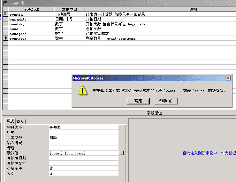Click the table icon in the count title bar
The width and height of the screenshot is (236, 182).
5,3
